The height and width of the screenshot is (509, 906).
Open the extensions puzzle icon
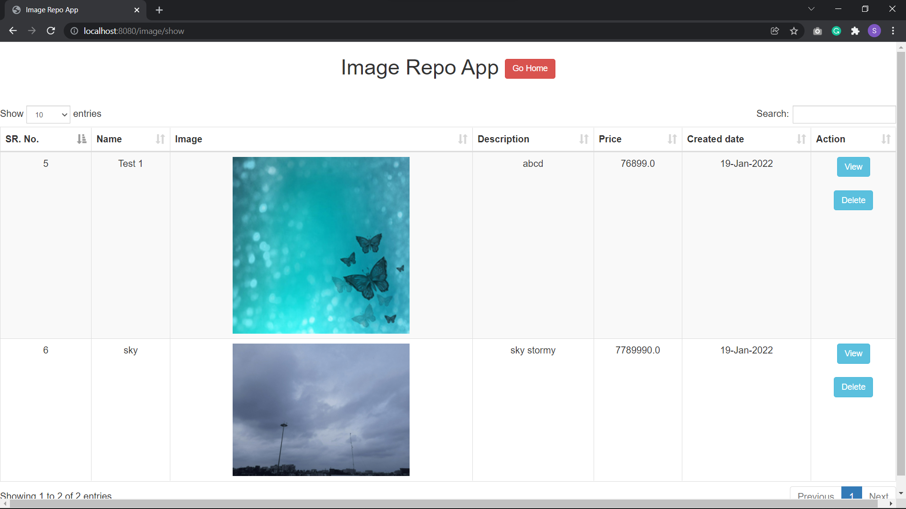click(855, 31)
